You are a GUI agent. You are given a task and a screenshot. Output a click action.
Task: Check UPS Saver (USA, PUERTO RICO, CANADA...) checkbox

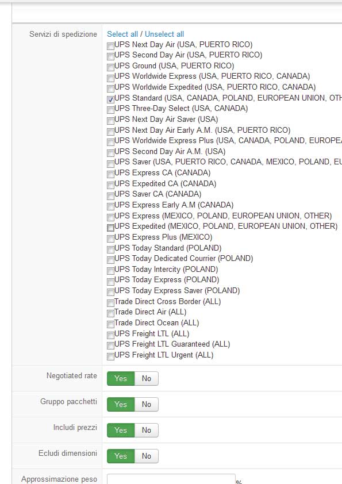(110, 164)
